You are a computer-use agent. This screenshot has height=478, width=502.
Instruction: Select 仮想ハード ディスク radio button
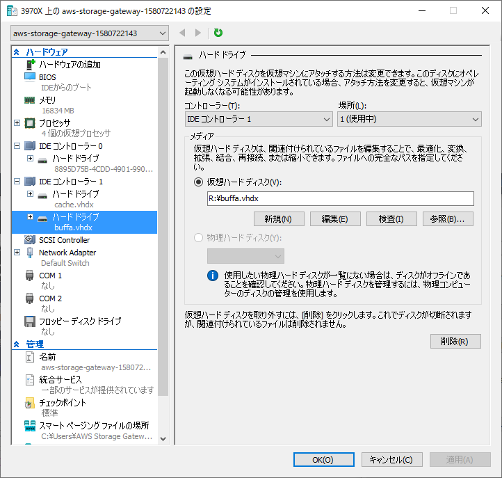click(198, 182)
